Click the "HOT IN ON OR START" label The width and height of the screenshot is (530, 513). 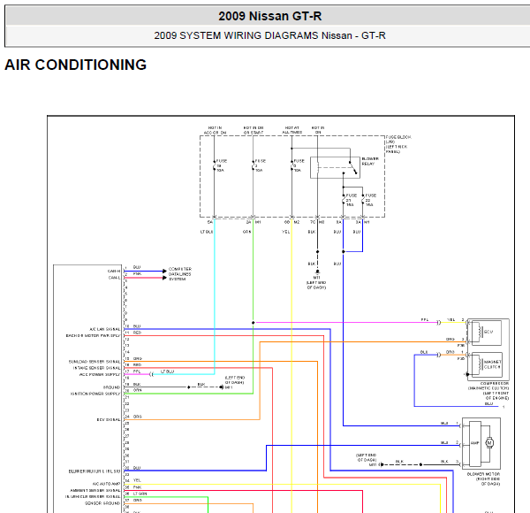pyautogui.click(x=254, y=130)
